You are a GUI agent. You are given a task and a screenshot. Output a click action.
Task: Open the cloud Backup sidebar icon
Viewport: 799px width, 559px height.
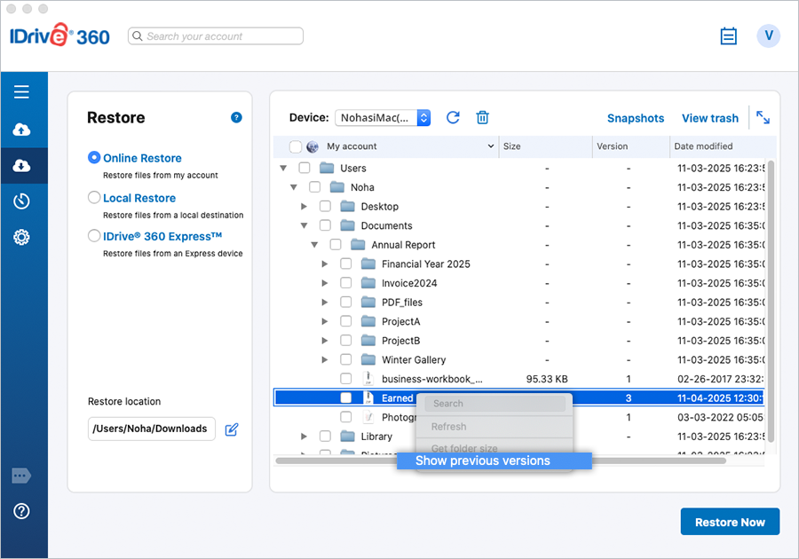pos(22,130)
